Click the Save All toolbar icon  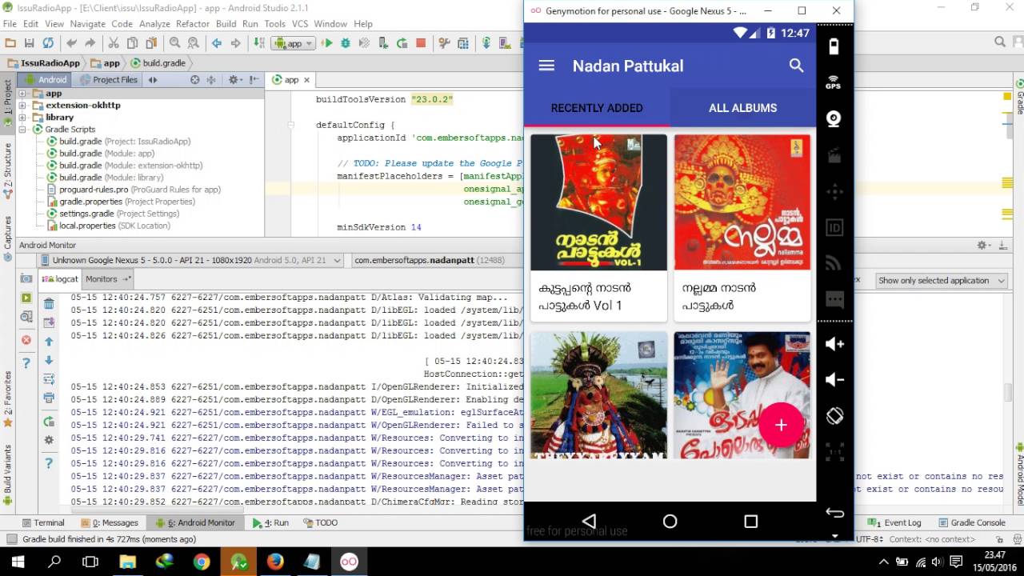pos(30,43)
